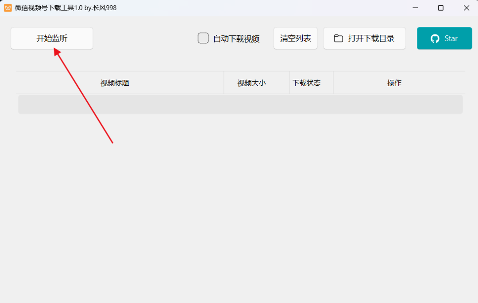Click the 自动下载视频 label text

coord(236,39)
